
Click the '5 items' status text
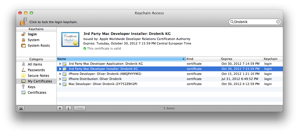(169, 109)
